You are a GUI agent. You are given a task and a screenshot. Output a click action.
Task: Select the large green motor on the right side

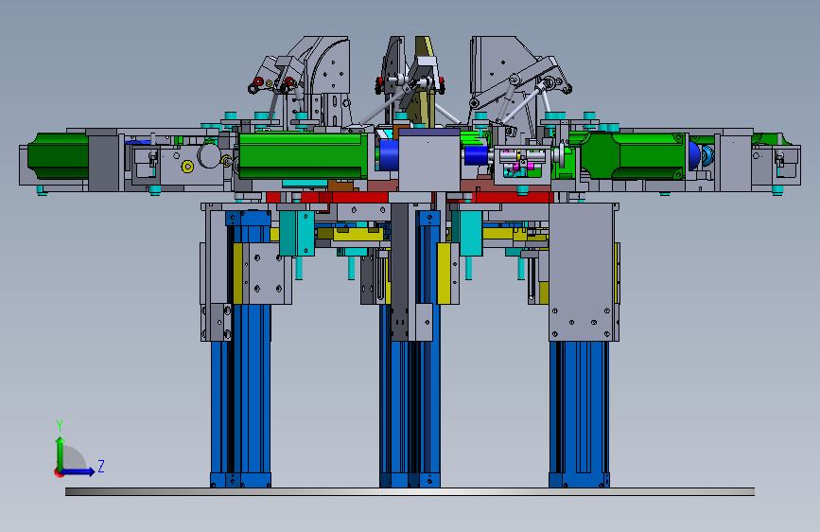pos(633,155)
